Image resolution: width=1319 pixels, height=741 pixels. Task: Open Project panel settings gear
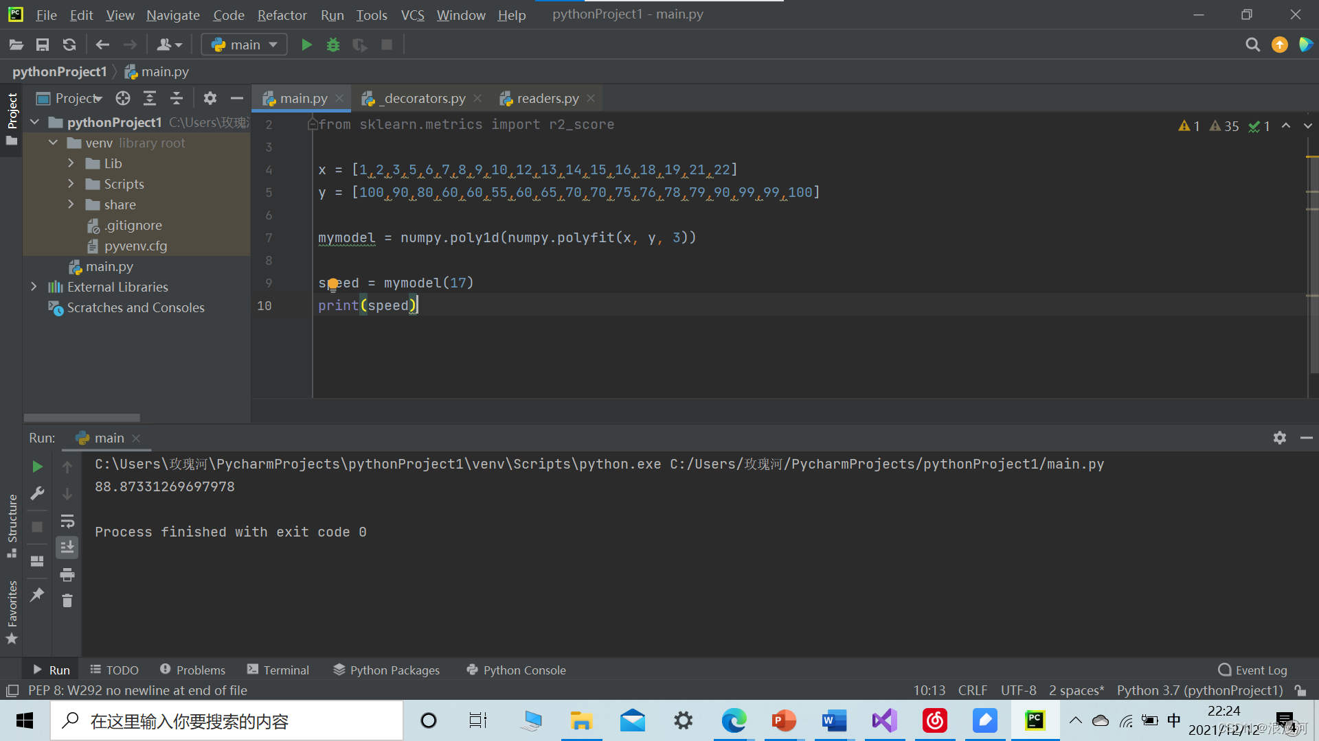point(210,98)
